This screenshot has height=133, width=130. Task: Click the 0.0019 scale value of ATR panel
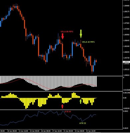[125, 128]
